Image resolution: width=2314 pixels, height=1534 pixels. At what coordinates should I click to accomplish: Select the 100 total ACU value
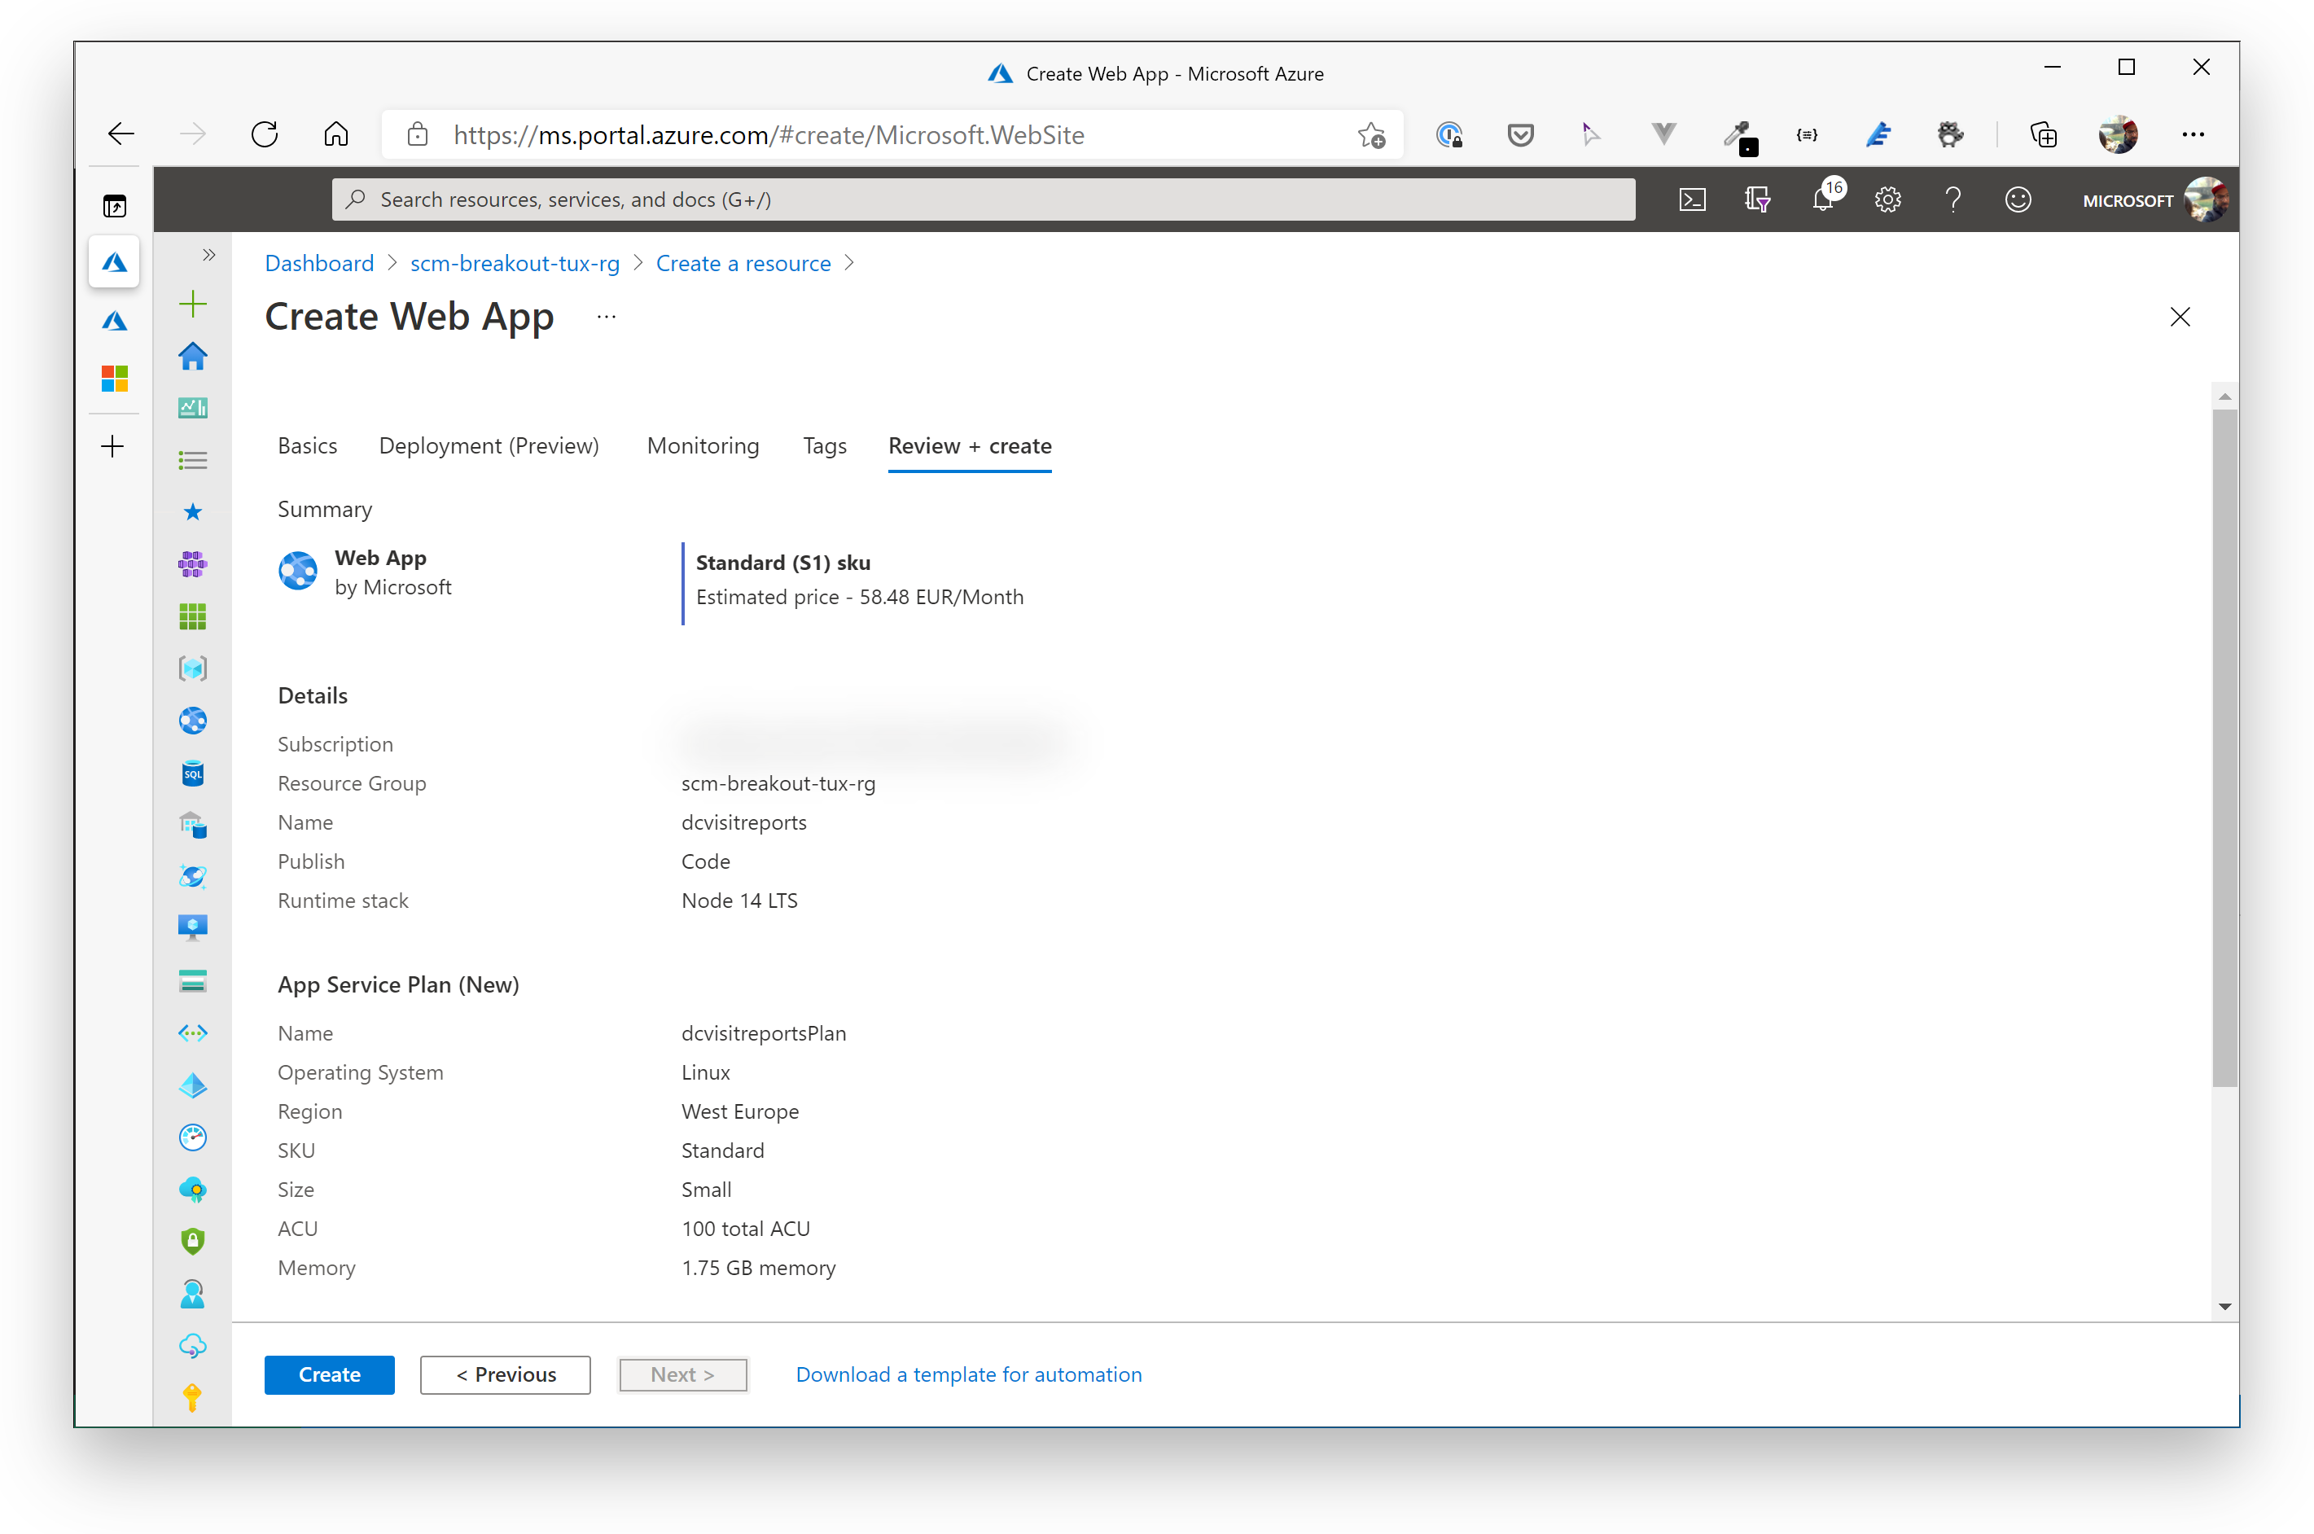point(745,1228)
